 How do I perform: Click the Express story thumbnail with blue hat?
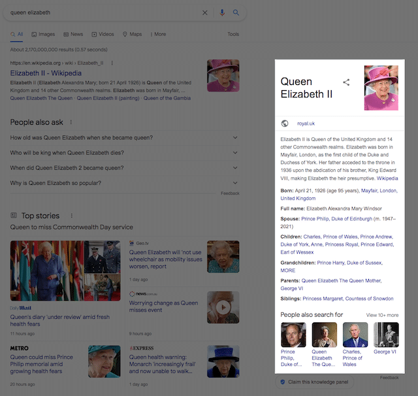point(223,361)
